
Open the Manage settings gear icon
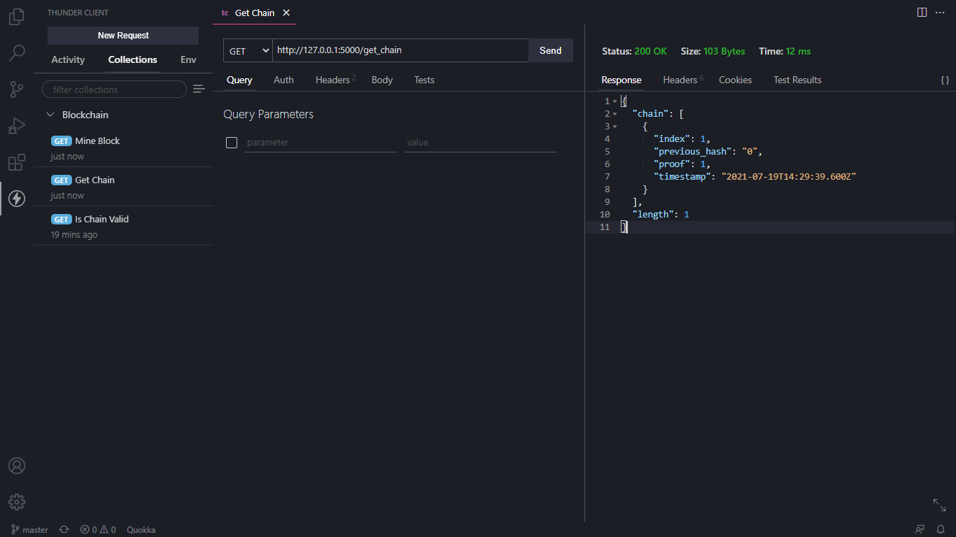click(17, 502)
